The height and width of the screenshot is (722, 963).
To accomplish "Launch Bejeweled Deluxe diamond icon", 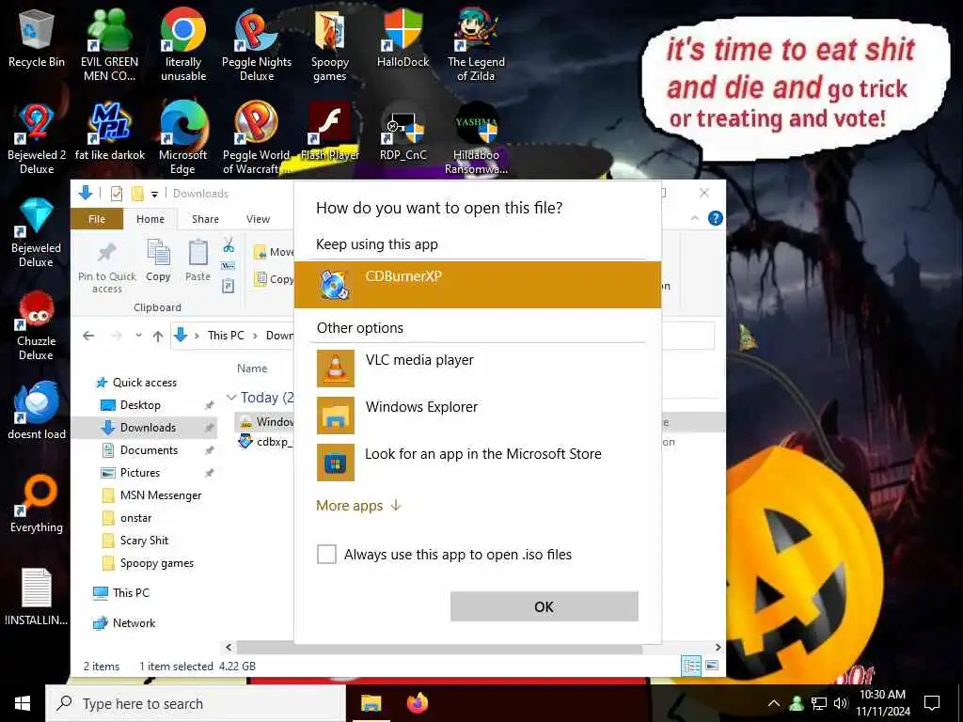I will point(37,231).
